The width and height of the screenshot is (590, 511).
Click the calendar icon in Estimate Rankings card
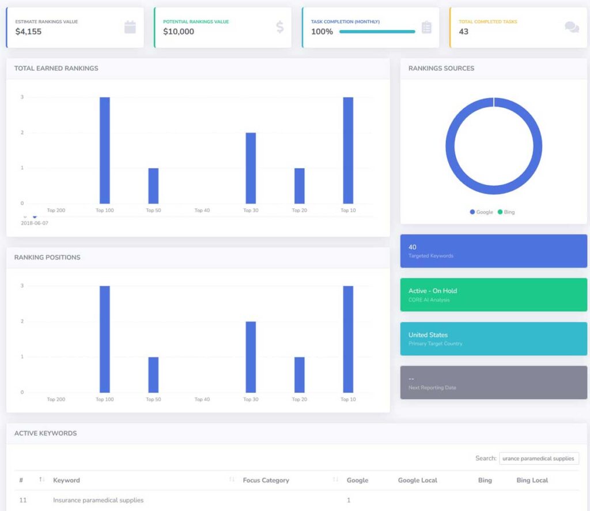coord(130,27)
